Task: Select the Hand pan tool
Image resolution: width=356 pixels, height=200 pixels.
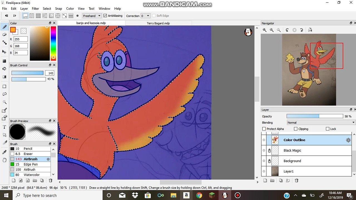Action: [4, 160]
